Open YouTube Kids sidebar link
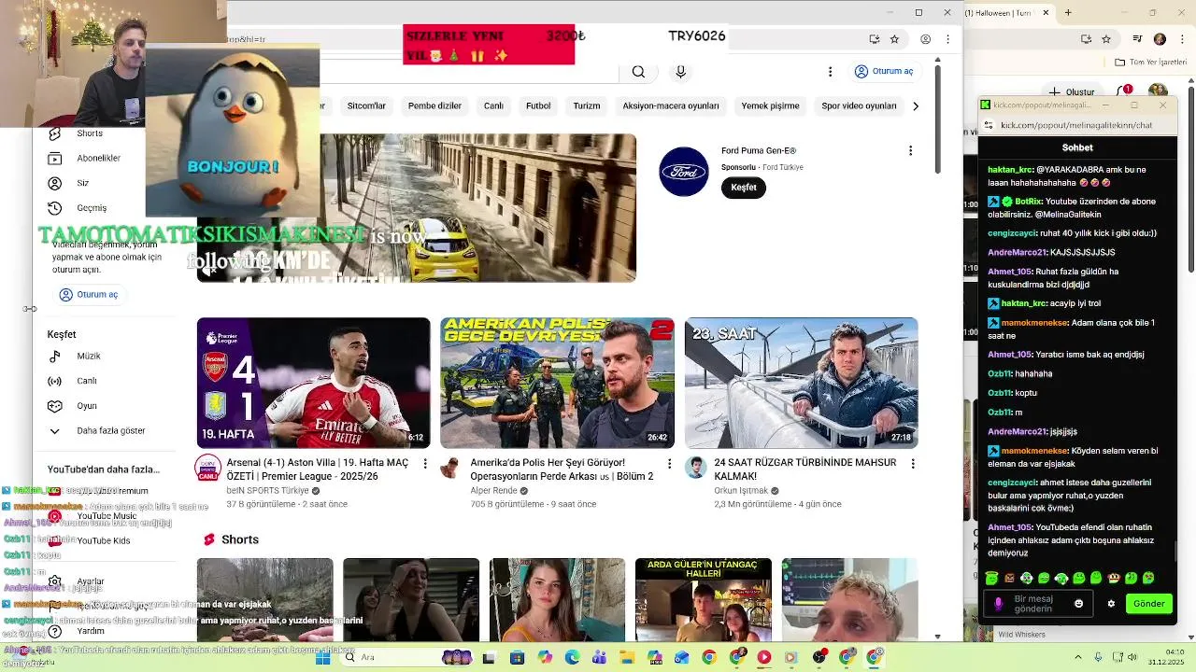 coord(104,540)
